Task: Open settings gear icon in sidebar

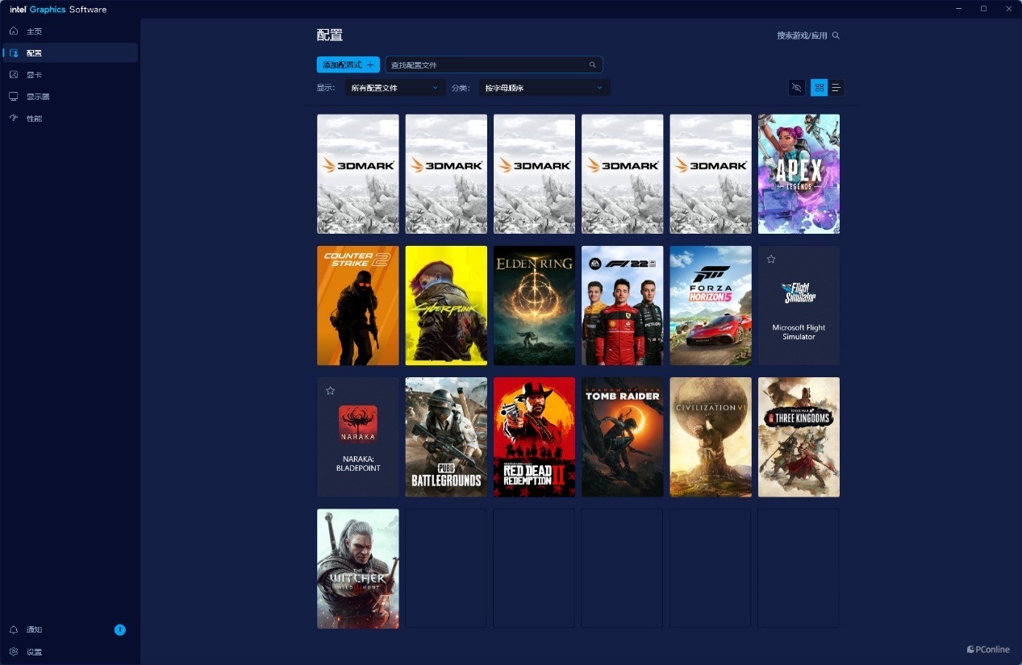Action: pos(14,651)
